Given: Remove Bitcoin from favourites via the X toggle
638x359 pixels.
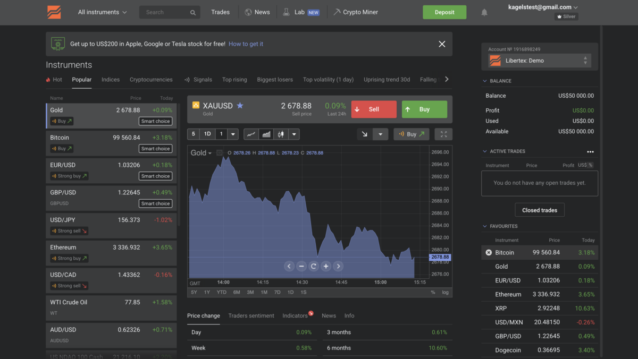Looking at the screenshot, I should click(x=489, y=252).
